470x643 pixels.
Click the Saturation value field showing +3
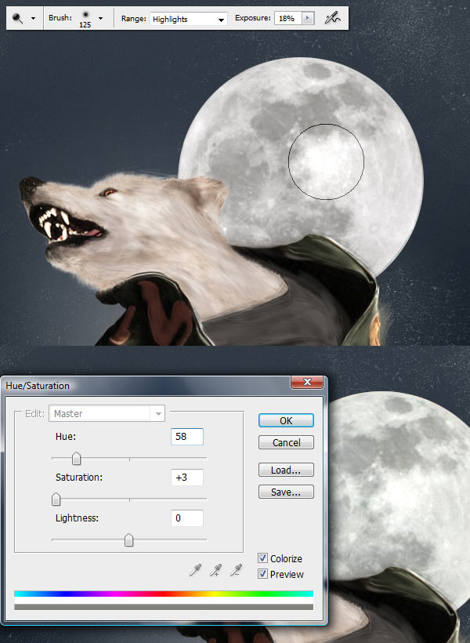[187, 478]
